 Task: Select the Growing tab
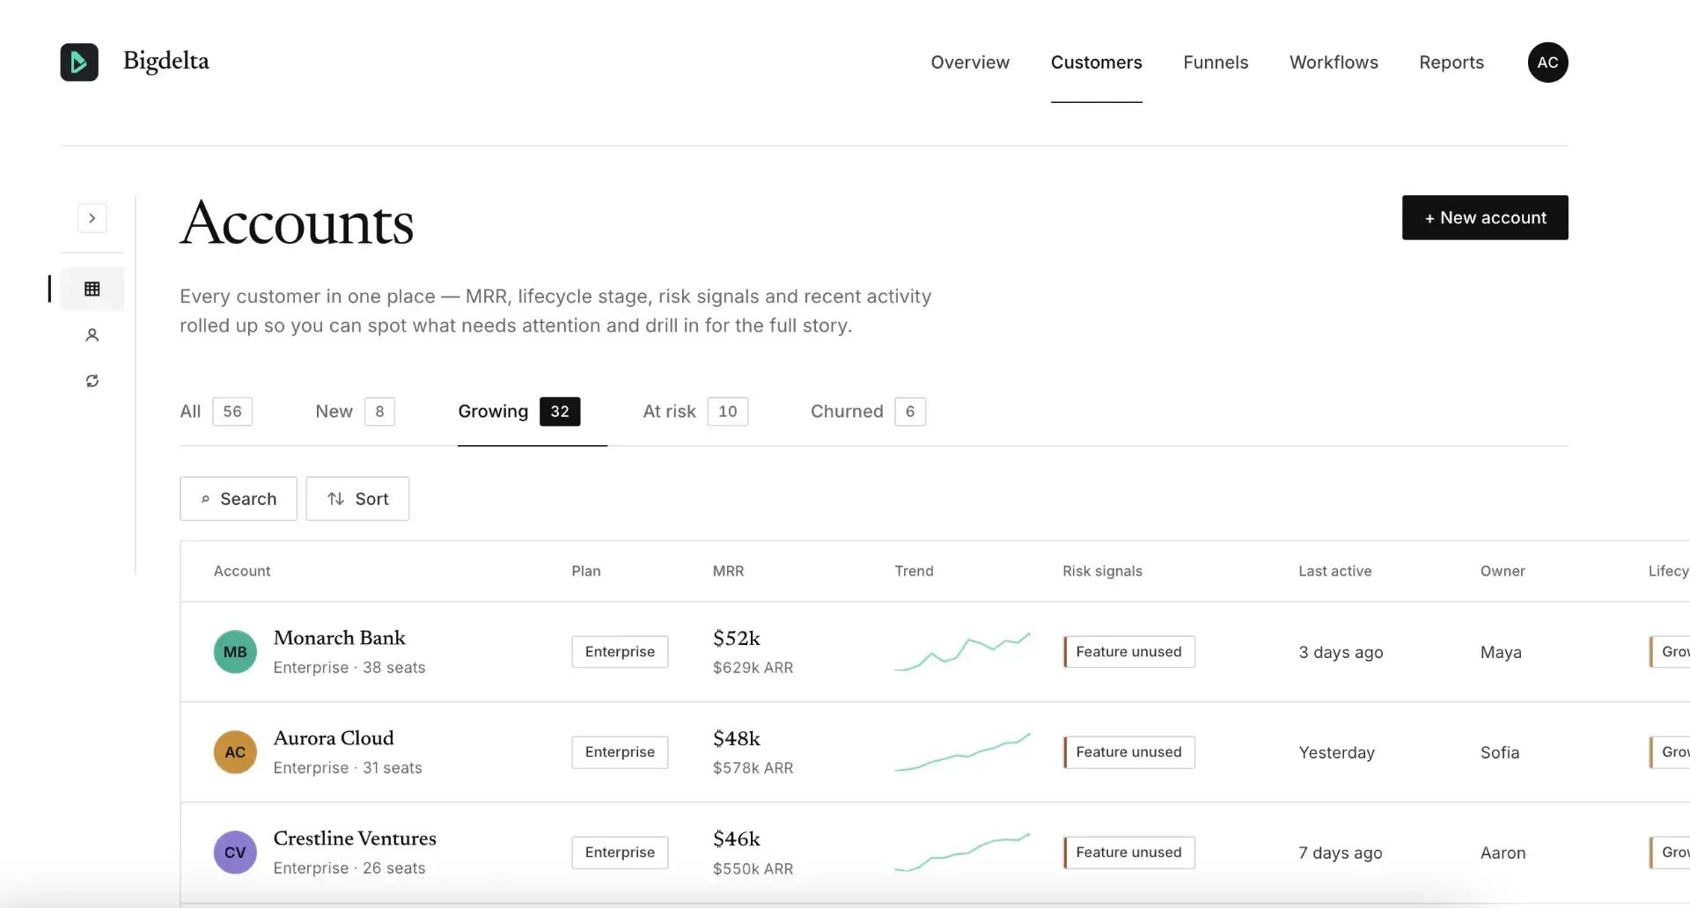[519, 412]
